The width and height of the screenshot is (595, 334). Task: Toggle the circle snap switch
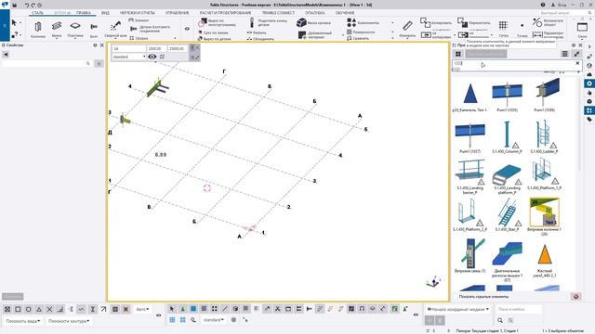29,309
